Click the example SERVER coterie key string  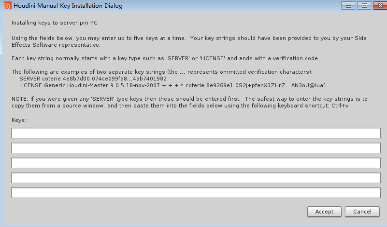tap(93, 79)
